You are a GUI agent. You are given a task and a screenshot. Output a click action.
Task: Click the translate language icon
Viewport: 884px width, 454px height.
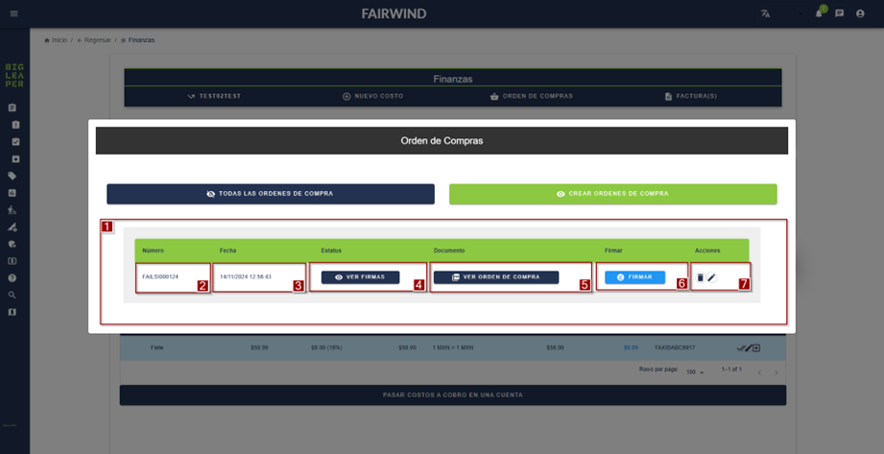click(765, 13)
